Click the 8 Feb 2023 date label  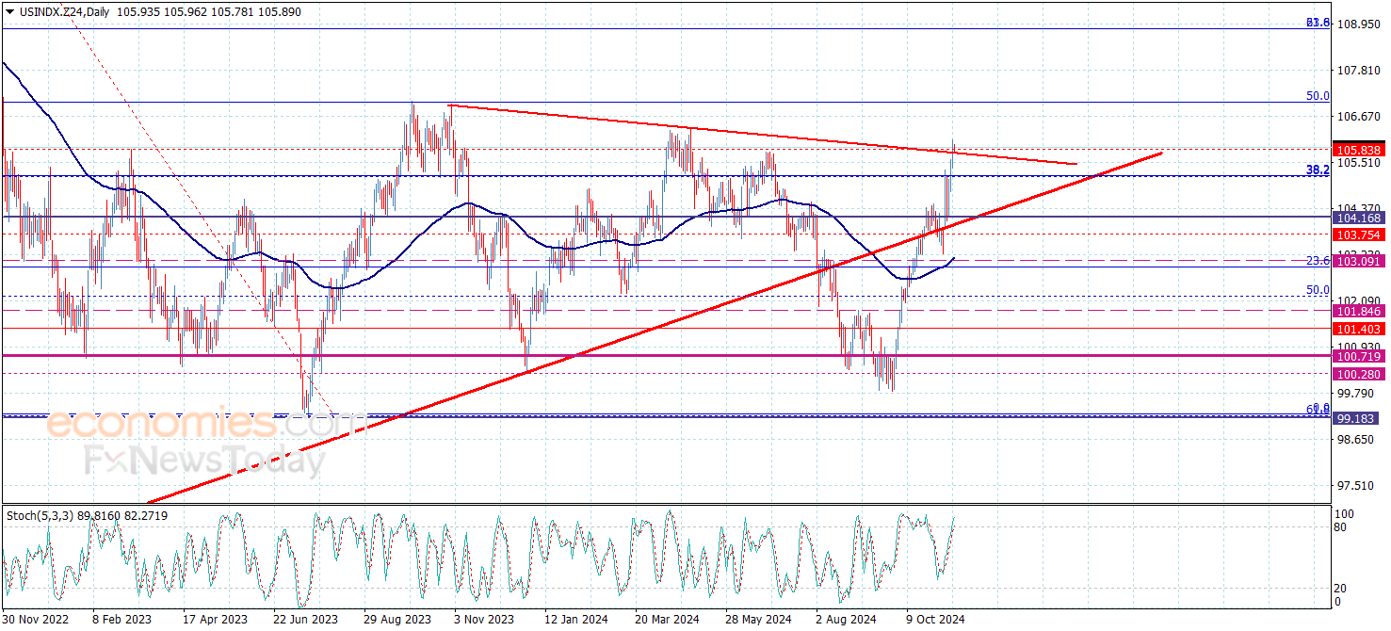[x=122, y=620]
